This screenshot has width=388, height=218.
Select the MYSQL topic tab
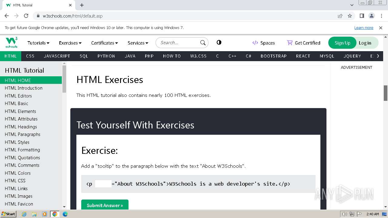(327, 56)
